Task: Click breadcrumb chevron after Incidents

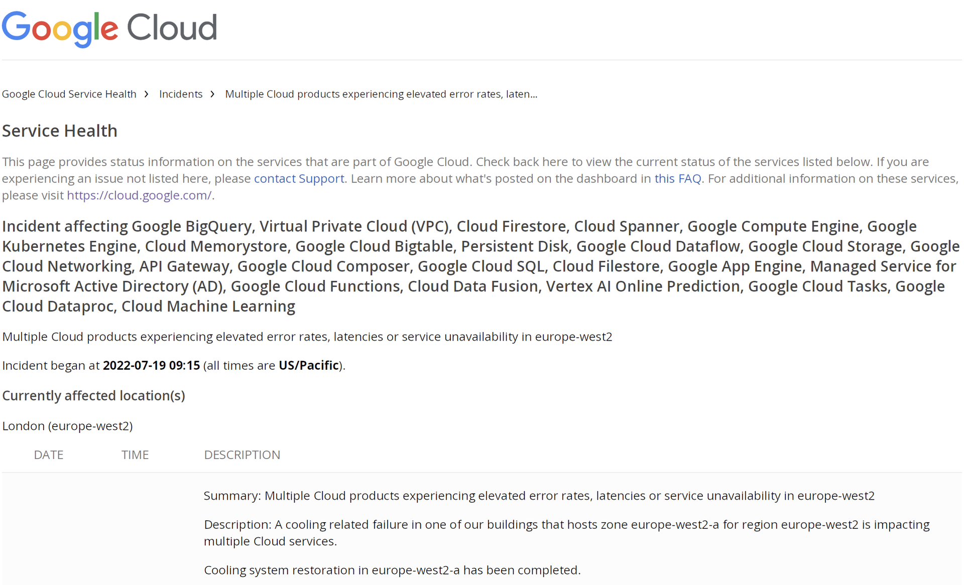Action: click(x=213, y=94)
